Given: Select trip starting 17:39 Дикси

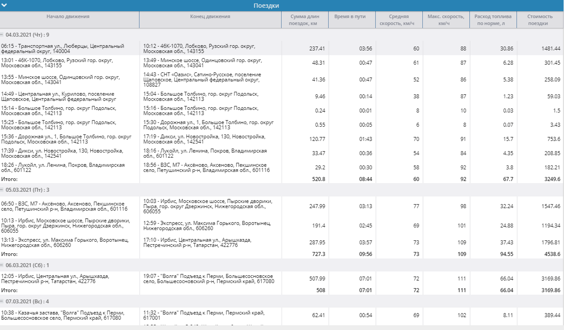Looking at the screenshot, I should (x=62, y=153).
